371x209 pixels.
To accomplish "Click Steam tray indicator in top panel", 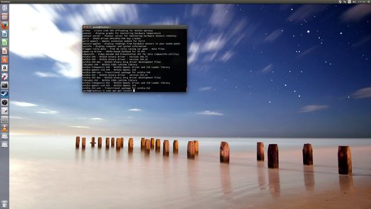I will click(x=340, y=2).
